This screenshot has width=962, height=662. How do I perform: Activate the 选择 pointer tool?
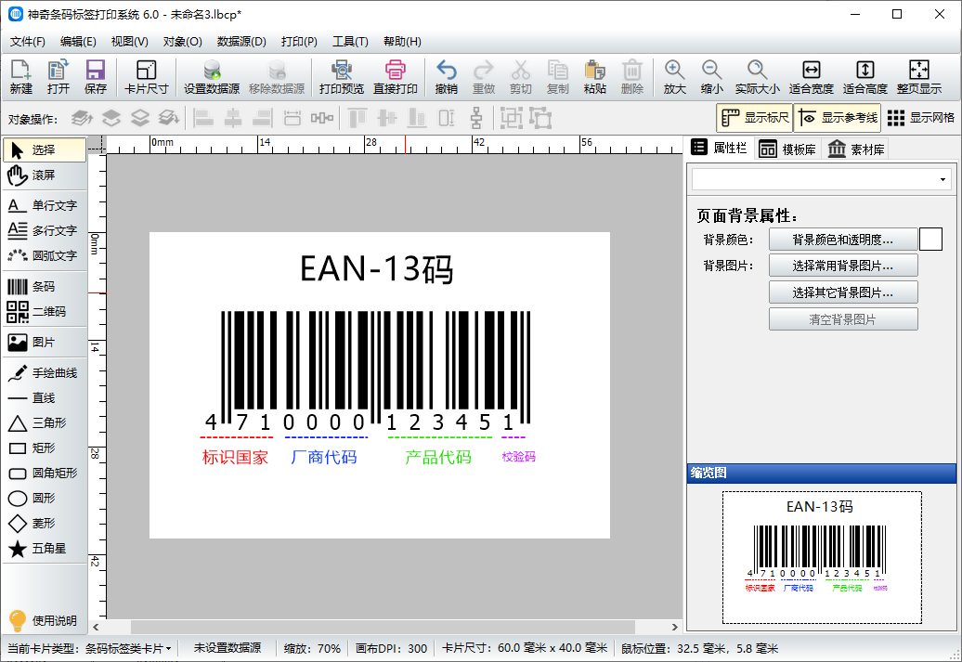[44, 149]
